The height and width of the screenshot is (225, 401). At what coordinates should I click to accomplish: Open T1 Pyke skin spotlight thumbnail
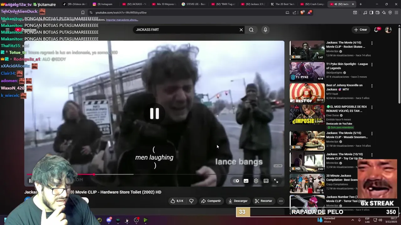(307, 72)
